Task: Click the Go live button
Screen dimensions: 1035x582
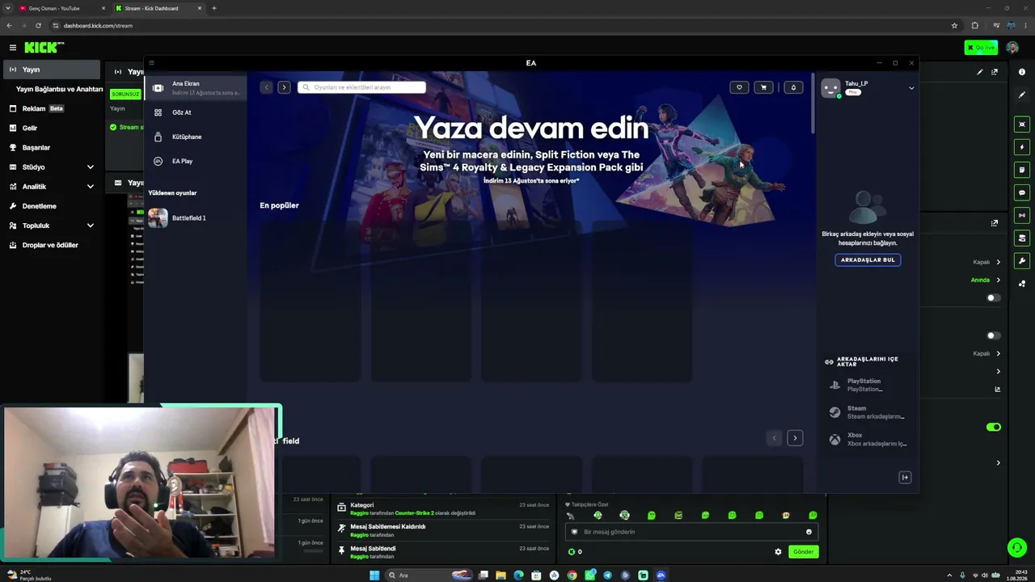Action: point(981,48)
